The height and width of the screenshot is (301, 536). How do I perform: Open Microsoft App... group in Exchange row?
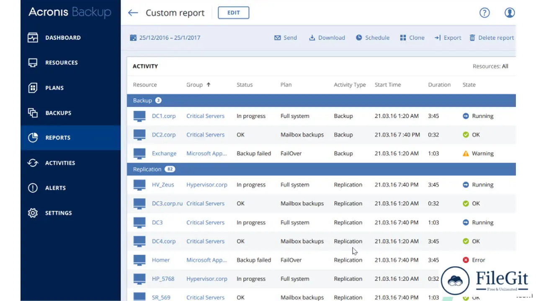[x=206, y=153]
